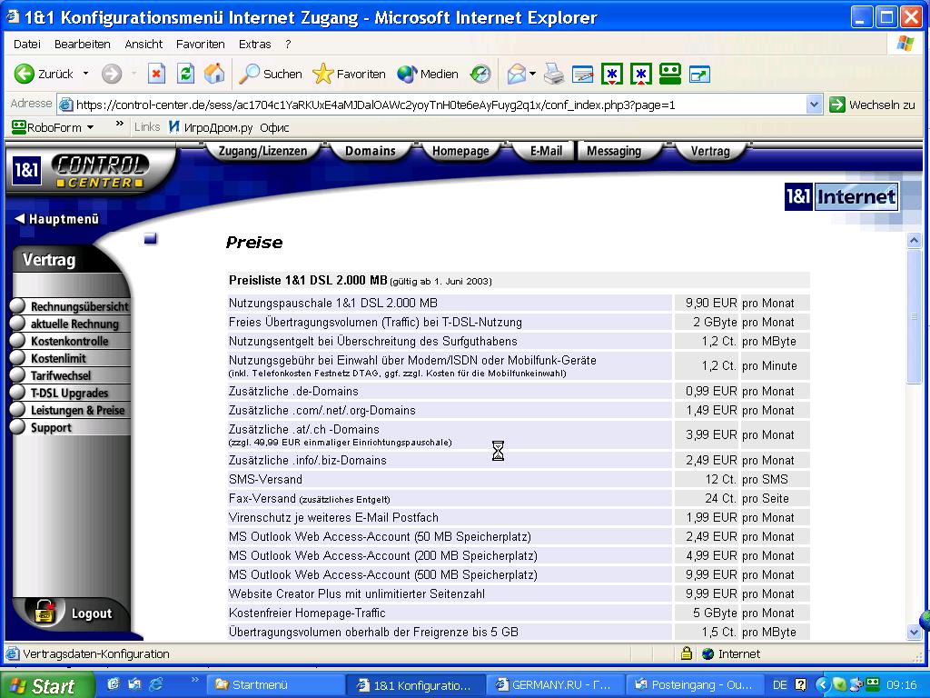Screen dimensions: 930x698
Task: Click the first RoboForm asterisk icon
Action: [x=611, y=75]
